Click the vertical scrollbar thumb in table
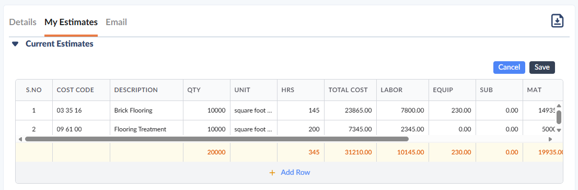The height and width of the screenshot is (190, 578). (x=559, y=117)
